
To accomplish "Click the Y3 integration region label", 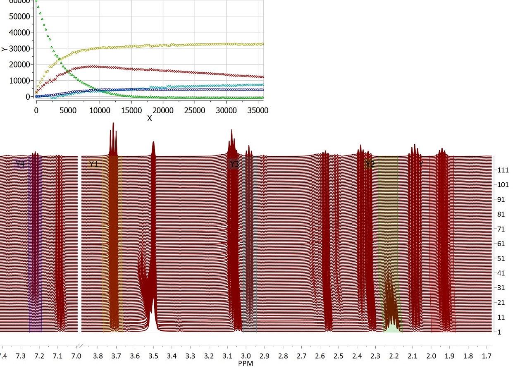I will [x=234, y=164].
